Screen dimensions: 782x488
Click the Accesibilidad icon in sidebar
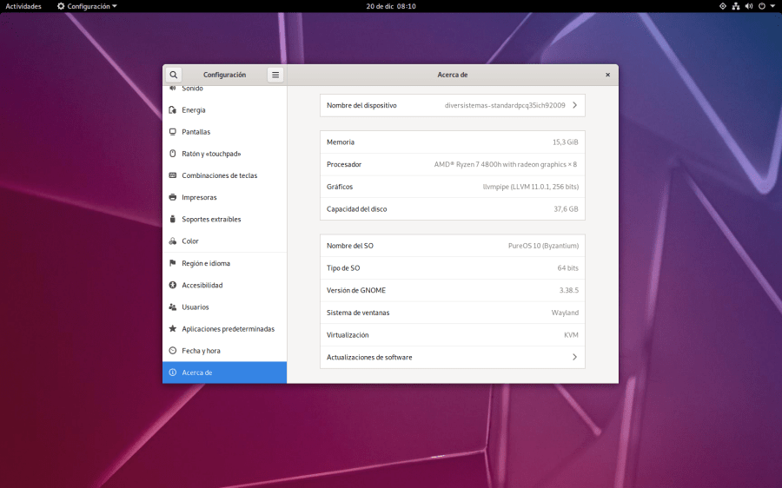[173, 285]
